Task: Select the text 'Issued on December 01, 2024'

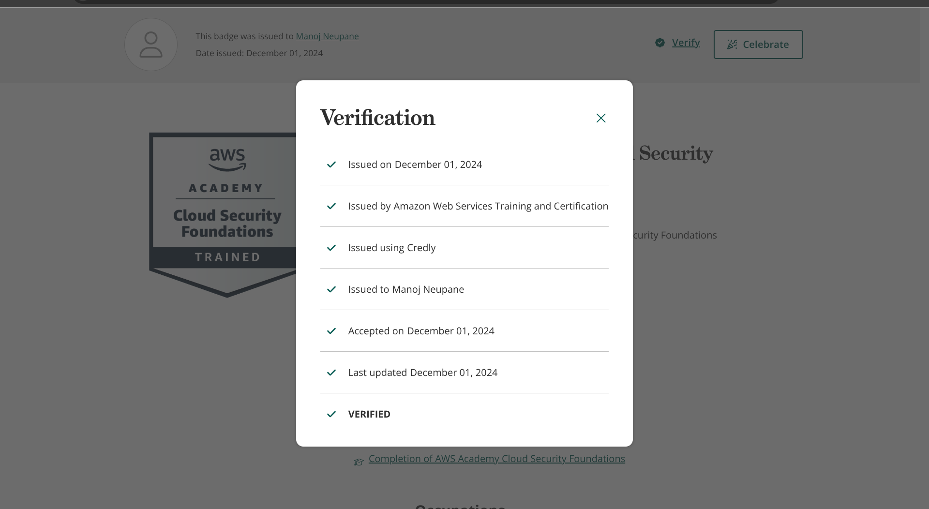Action: (x=415, y=165)
